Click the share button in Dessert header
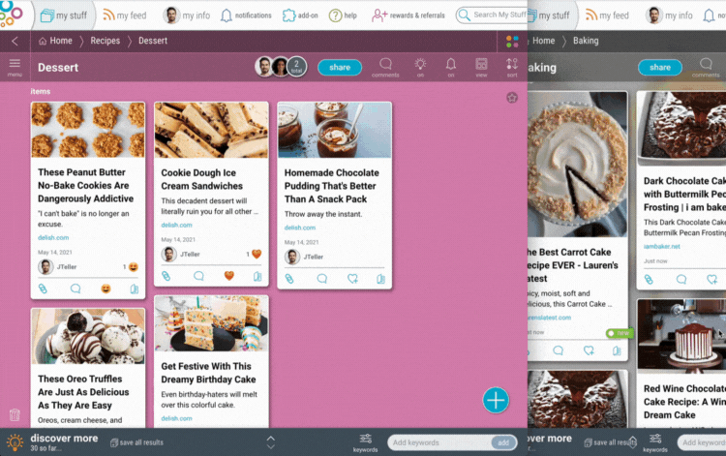This screenshot has height=456, width=726. click(x=340, y=68)
